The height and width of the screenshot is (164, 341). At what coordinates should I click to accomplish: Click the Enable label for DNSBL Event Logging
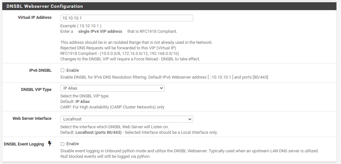click(x=72, y=144)
